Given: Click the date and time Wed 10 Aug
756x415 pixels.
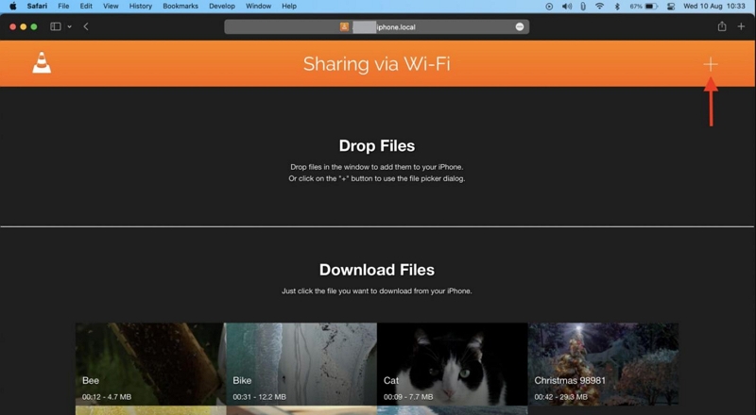Looking at the screenshot, I should (x=714, y=7).
